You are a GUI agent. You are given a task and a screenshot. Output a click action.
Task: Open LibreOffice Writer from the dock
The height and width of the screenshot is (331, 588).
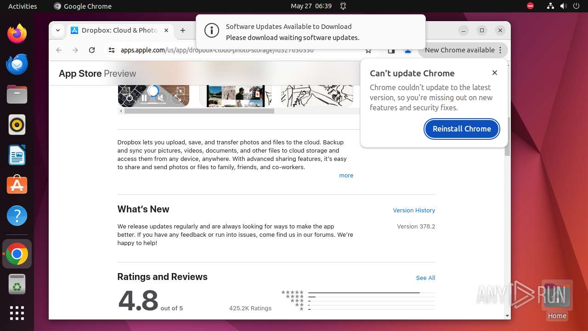pyautogui.click(x=17, y=155)
